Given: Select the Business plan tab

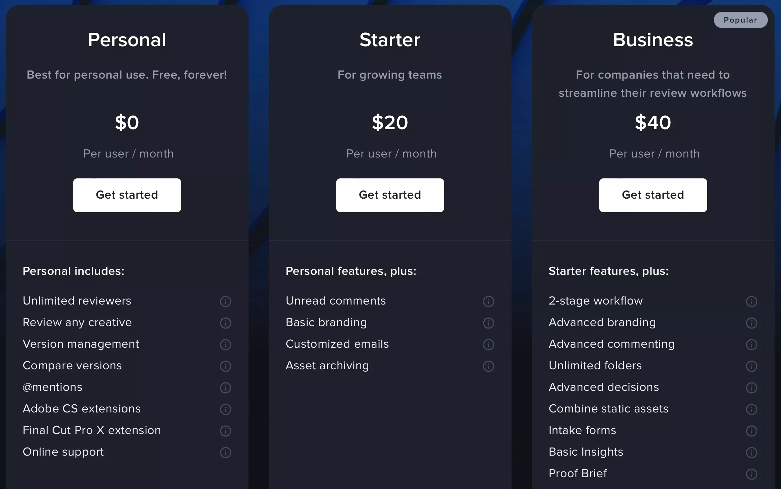Looking at the screenshot, I should [653, 39].
